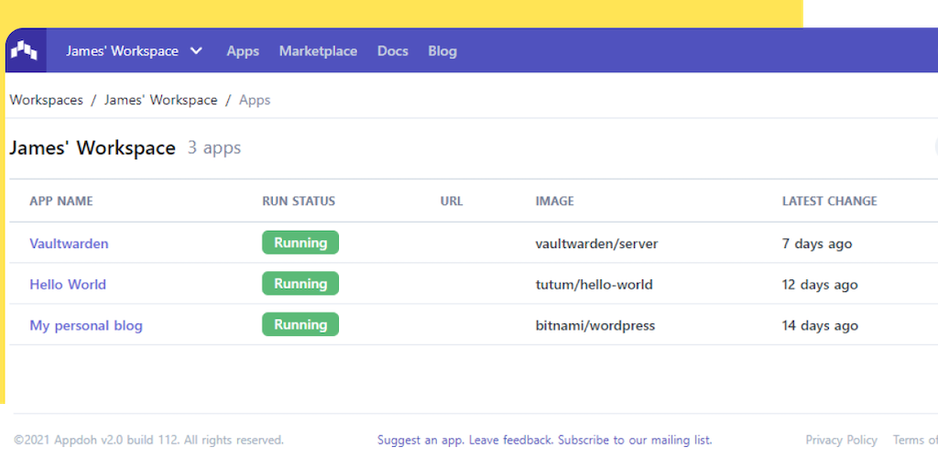Image resolution: width=938 pixels, height=469 pixels.
Task: Visit the Blog navigation link
Action: 442,51
